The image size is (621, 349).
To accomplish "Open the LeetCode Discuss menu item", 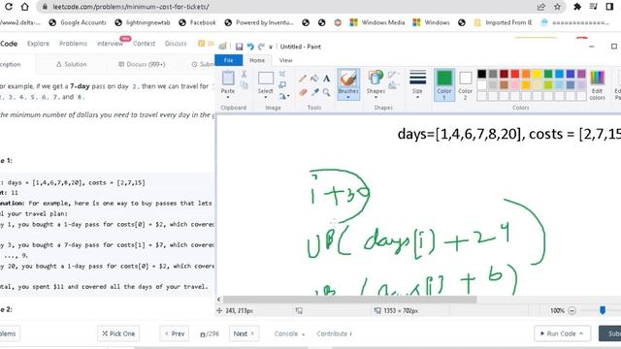I will 176,44.
